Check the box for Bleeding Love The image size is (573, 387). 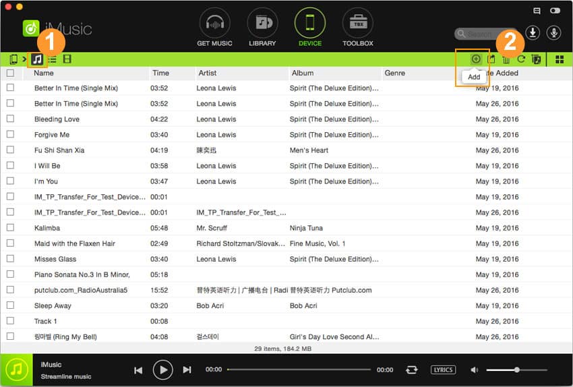(x=11, y=119)
